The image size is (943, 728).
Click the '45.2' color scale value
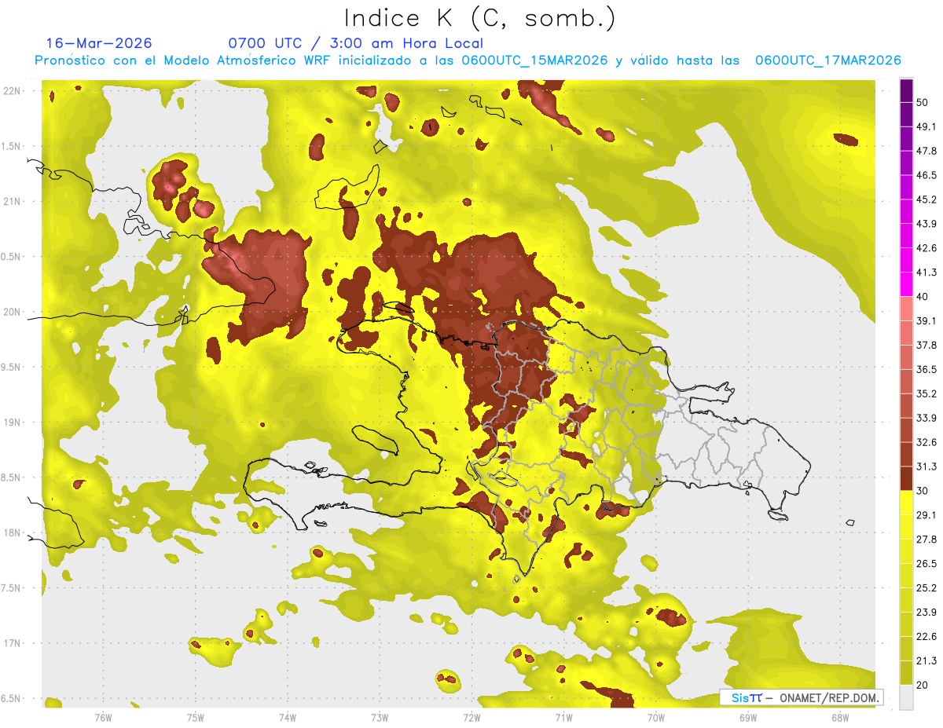pos(926,199)
